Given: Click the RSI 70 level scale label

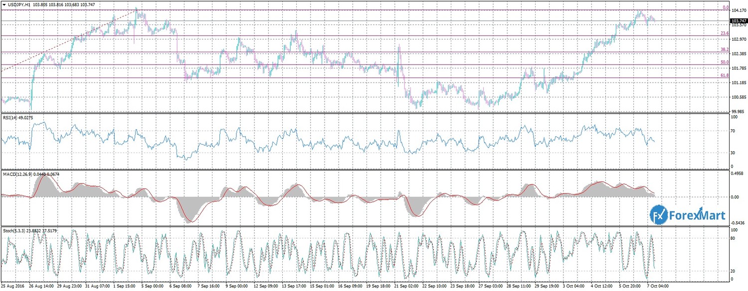Looking at the screenshot, I should point(733,131).
